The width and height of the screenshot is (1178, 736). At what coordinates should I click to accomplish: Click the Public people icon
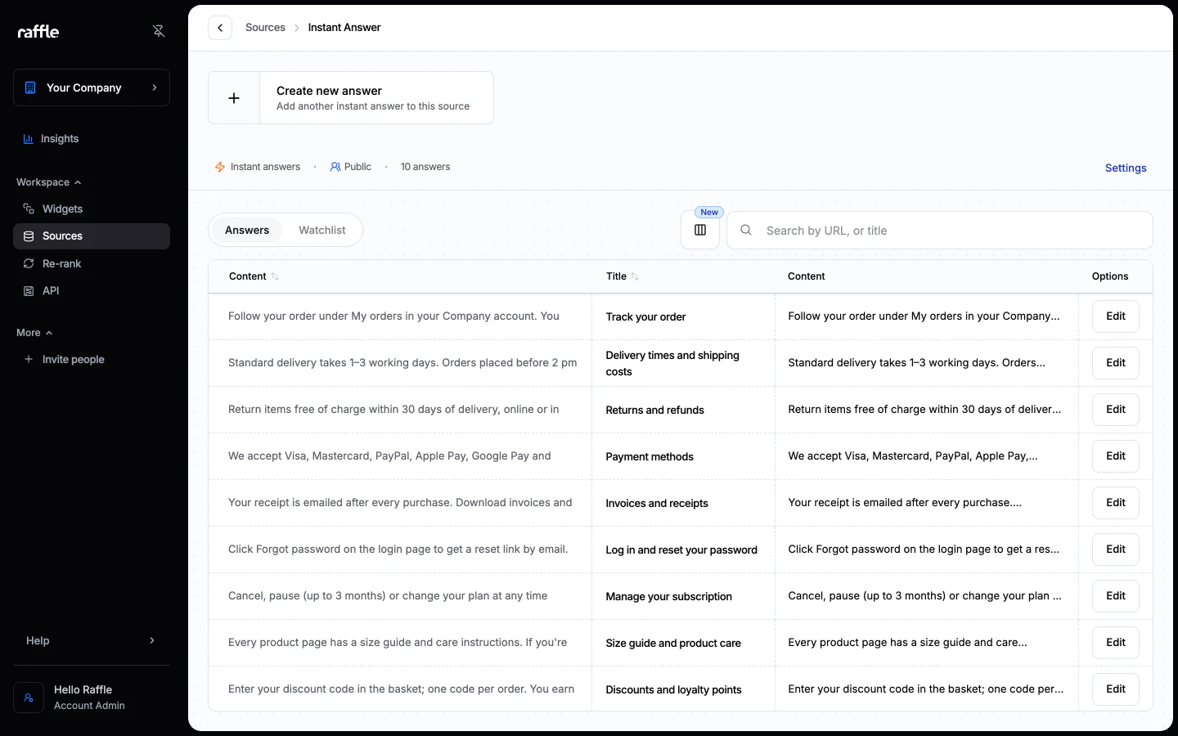335,167
